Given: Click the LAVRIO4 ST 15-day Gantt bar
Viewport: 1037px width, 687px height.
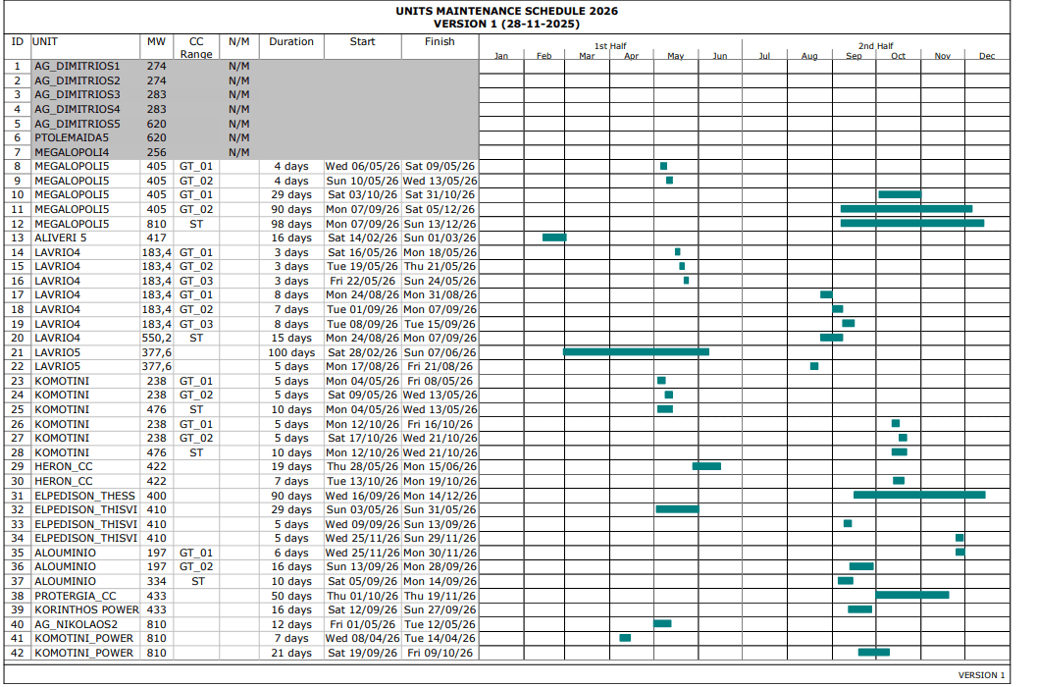Looking at the screenshot, I should (831, 338).
